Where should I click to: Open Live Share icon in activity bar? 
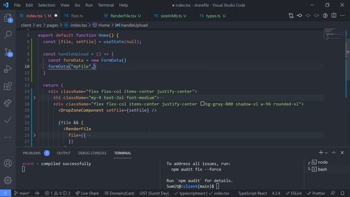coord(8,103)
